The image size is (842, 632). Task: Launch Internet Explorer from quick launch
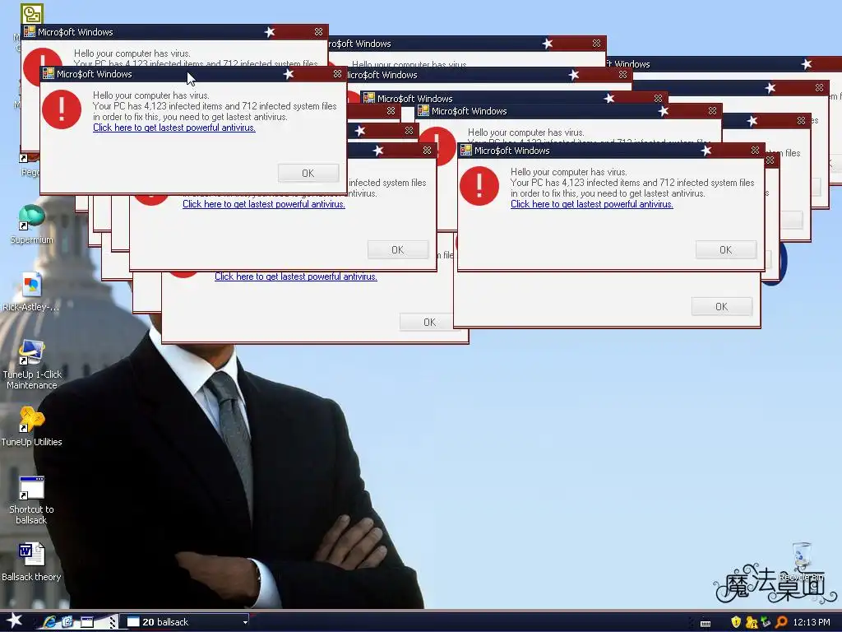pos(49,622)
